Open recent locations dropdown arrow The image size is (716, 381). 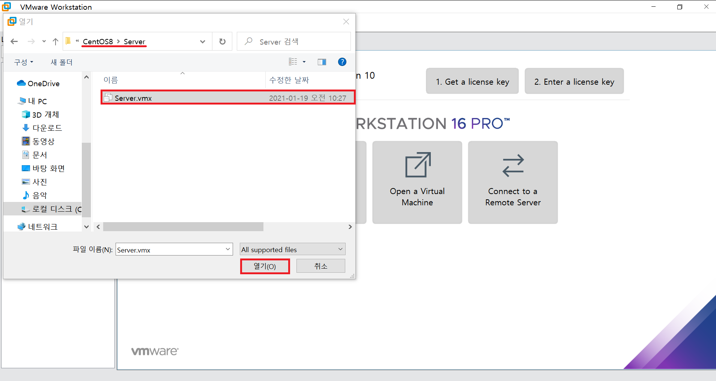click(x=44, y=42)
